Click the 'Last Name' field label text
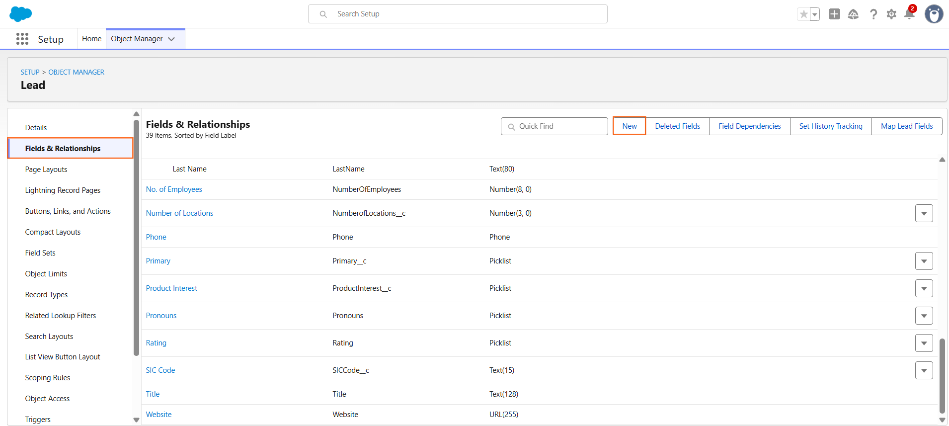This screenshot has width=949, height=426. (189, 169)
